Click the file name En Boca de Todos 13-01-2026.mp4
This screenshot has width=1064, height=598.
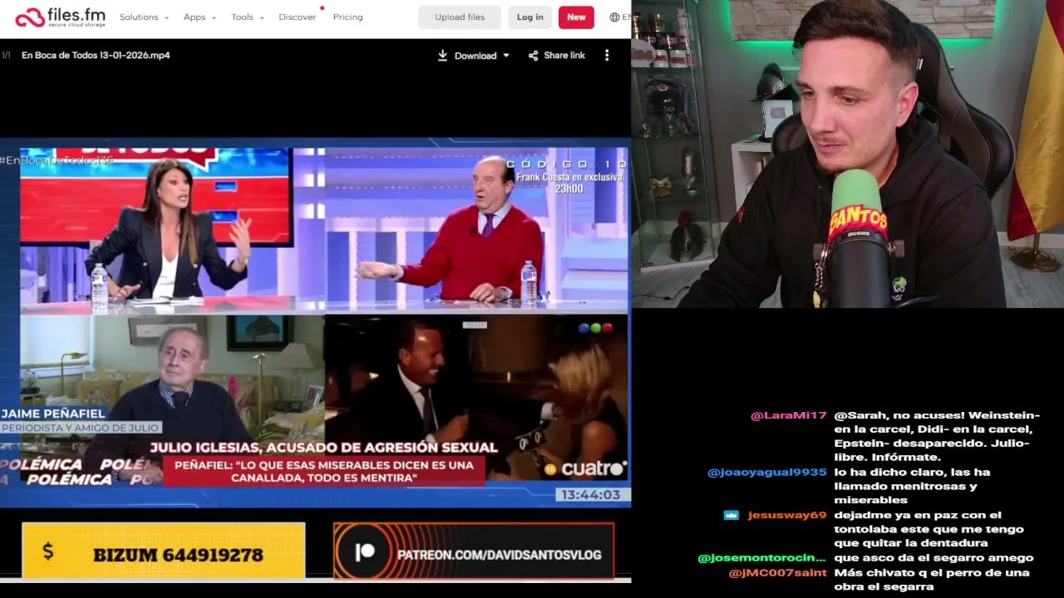pos(96,55)
